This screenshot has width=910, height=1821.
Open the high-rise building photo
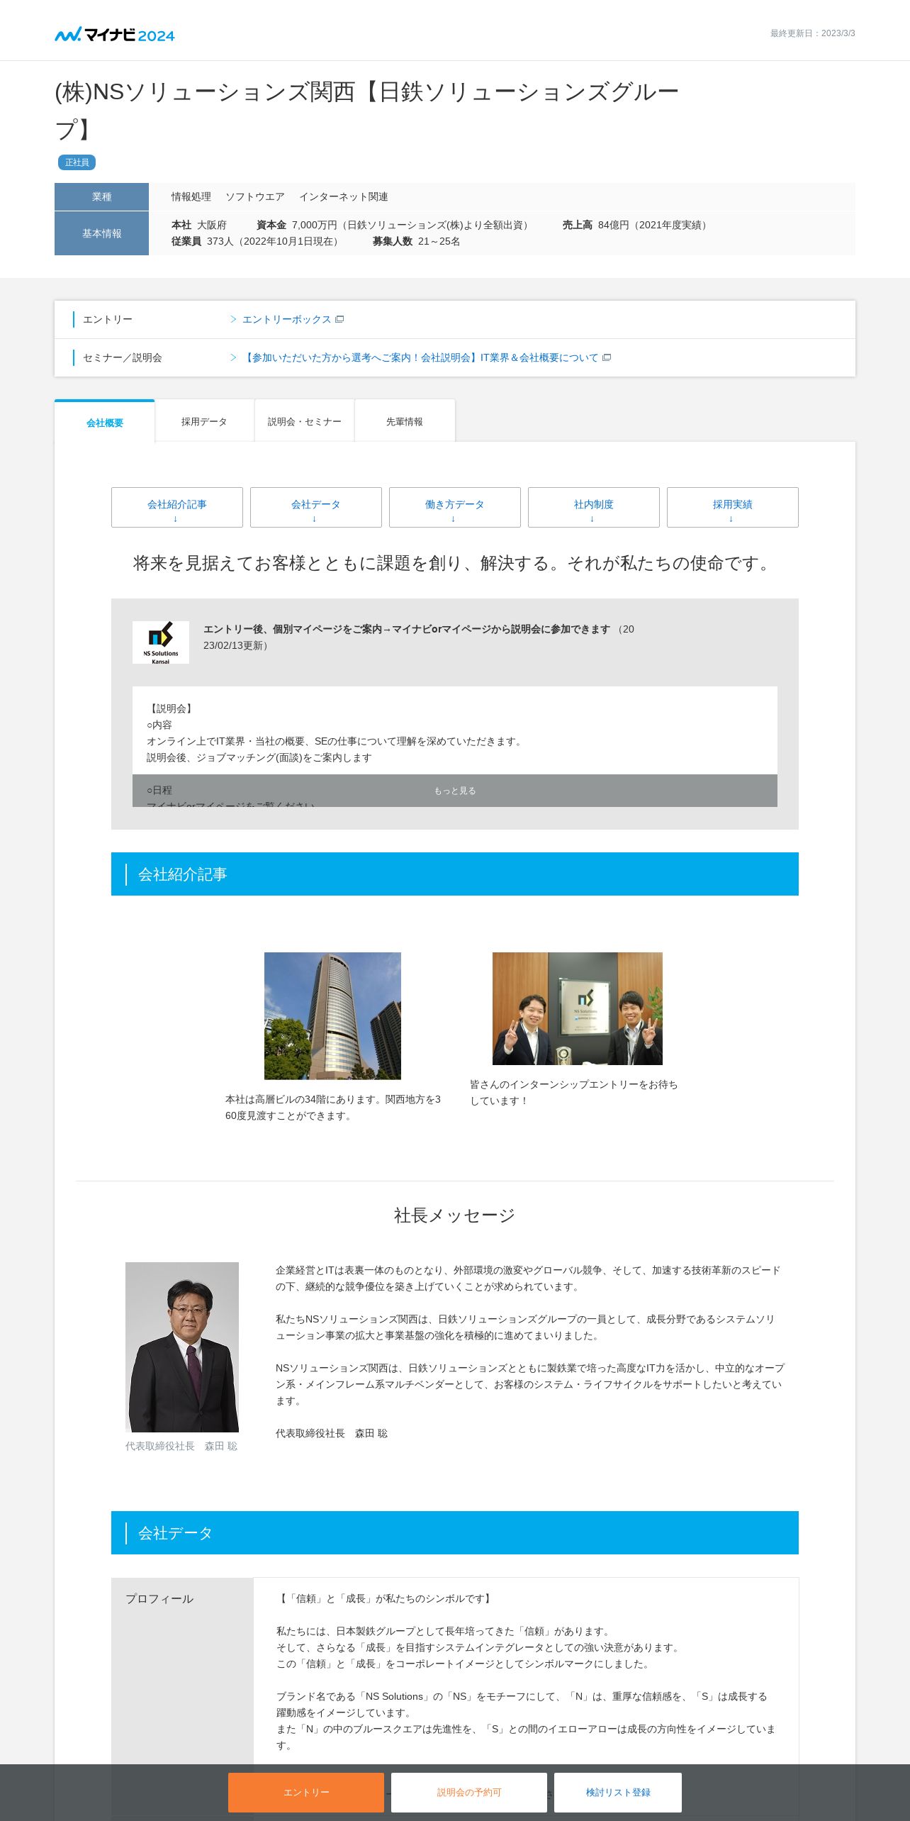[332, 1015]
